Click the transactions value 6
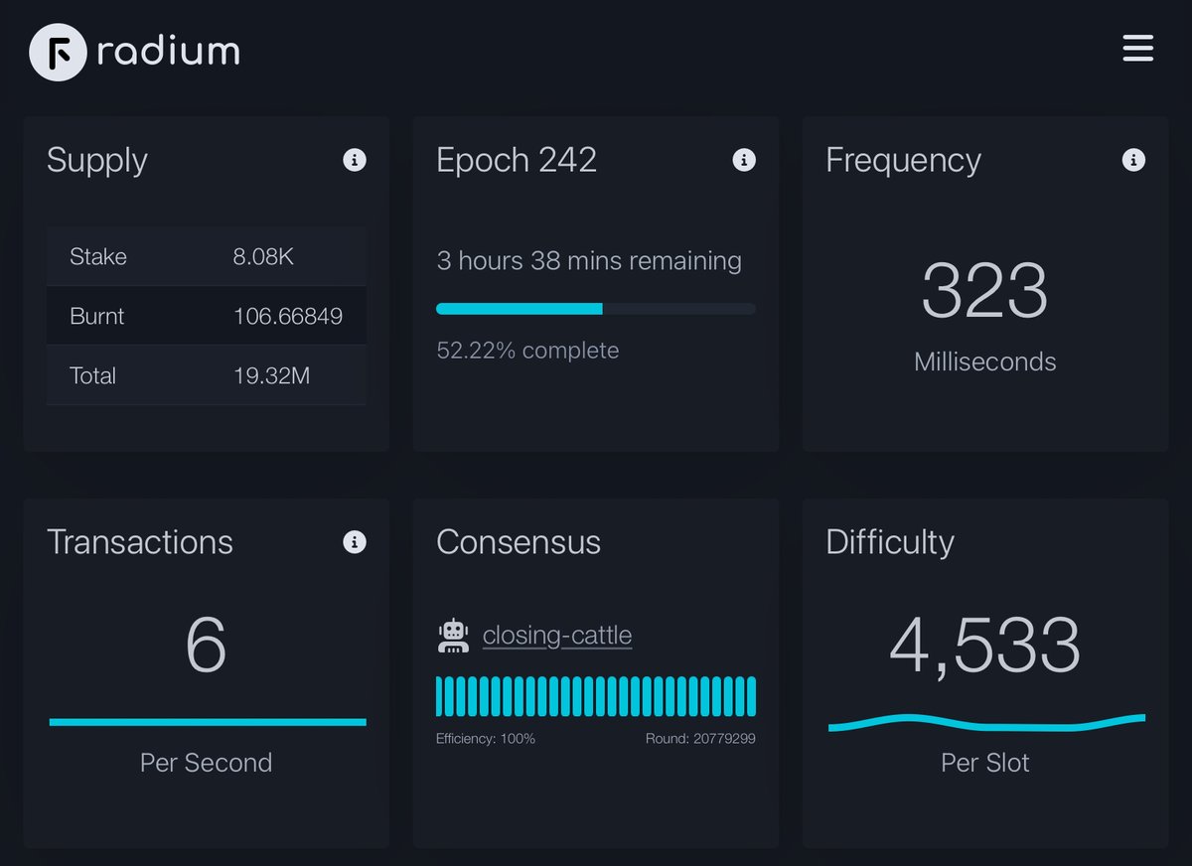Screen dimensions: 1192x866 pyautogui.click(x=207, y=646)
